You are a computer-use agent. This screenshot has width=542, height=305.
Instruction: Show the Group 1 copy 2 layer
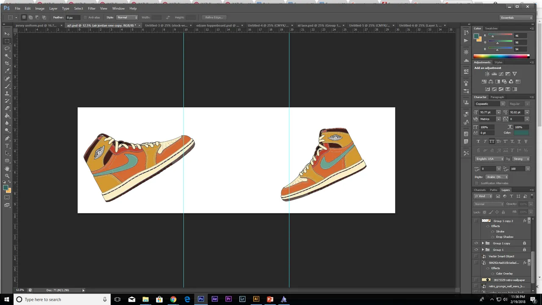(x=476, y=221)
